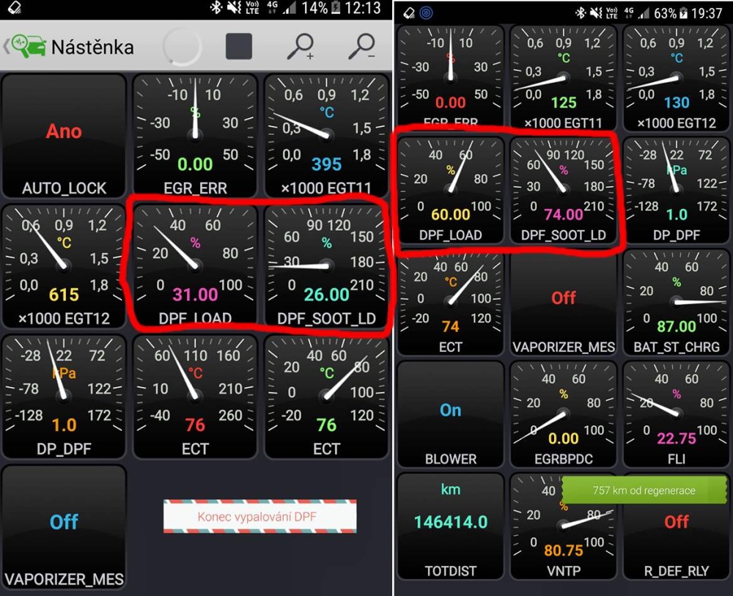
Task: Tap the EGRBPDC gauge reading 0.00
Action: (x=563, y=413)
